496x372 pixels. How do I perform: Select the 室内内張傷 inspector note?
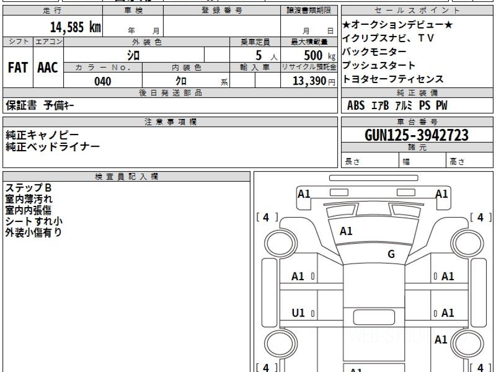[x=29, y=210]
